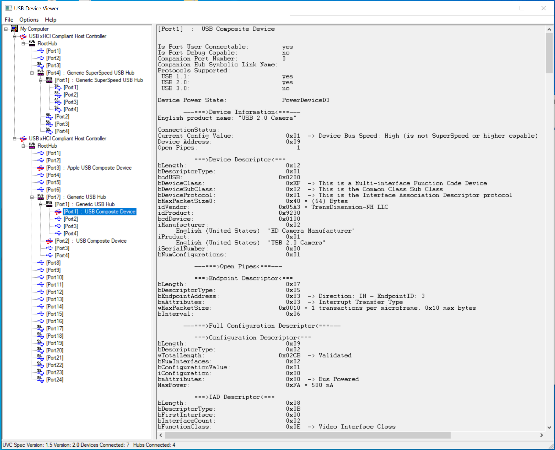This screenshot has width=555, height=450.
Task: Open the Options menu
Action: pyautogui.click(x=29, y=20)
